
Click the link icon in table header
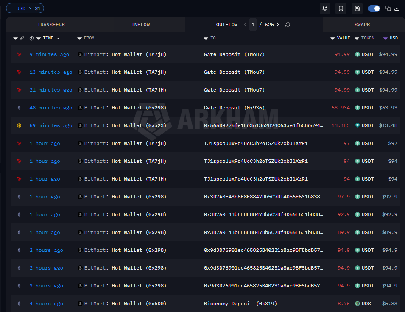22,38
